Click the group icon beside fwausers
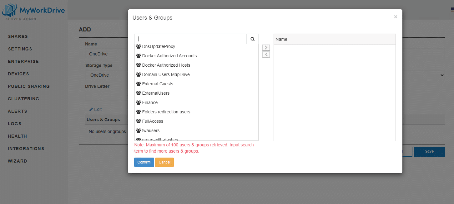 click(138, 130)
